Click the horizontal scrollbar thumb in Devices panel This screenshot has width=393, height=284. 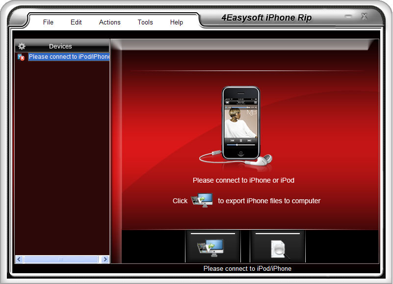pyautogui.click(x=61, y=259)
